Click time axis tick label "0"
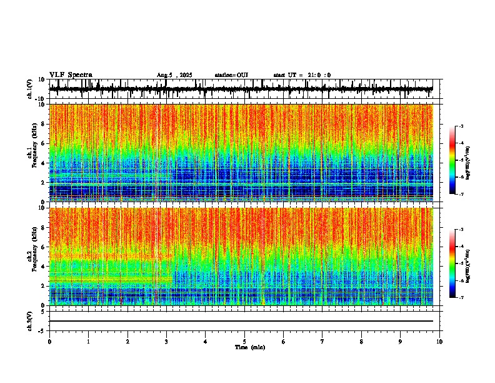Image resolution: width=495 pixels, height=383 pixels. [x=49, y=342]
